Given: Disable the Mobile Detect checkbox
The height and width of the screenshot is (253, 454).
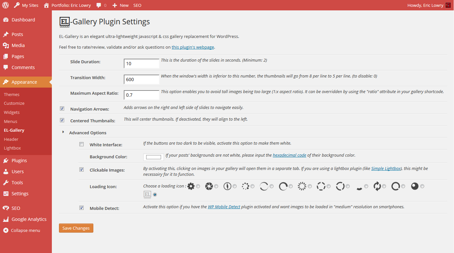Looking at the screenshot, I should [x=82, y=208].
